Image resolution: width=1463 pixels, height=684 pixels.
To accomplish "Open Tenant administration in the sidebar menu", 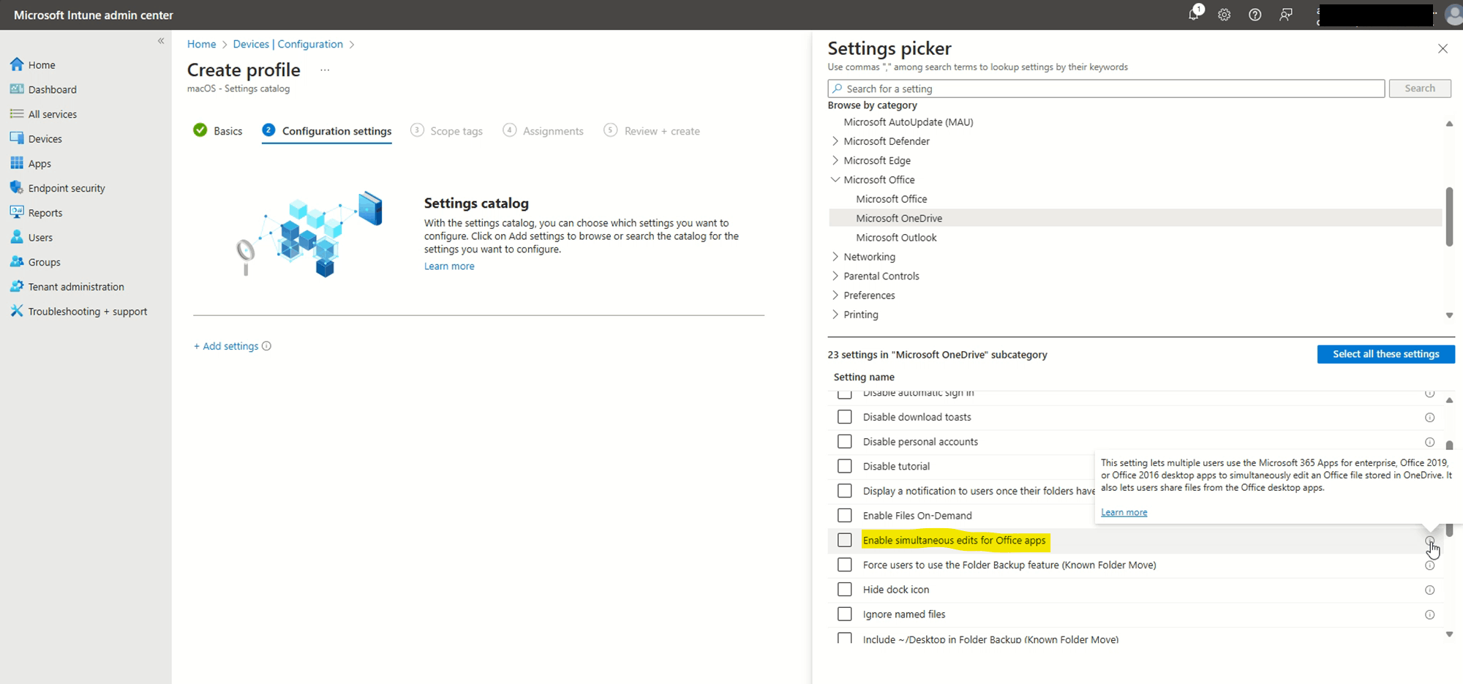I will click(76, 287).
